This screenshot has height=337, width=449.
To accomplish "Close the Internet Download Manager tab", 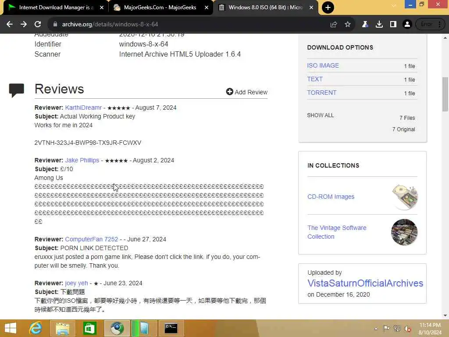I will point(102,7).
